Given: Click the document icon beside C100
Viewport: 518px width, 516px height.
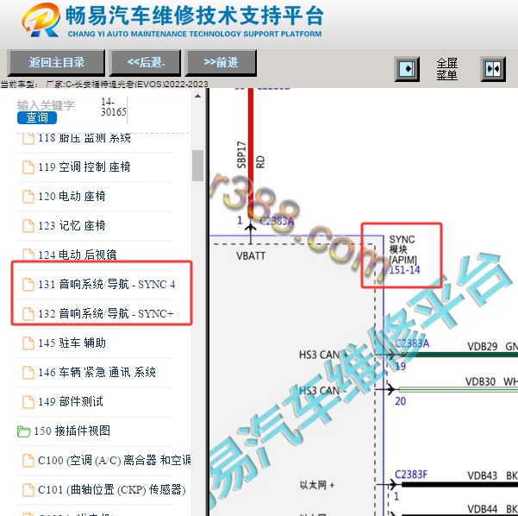Looking at the screenshot, I should pyautogui.click(x=28, y=461).
